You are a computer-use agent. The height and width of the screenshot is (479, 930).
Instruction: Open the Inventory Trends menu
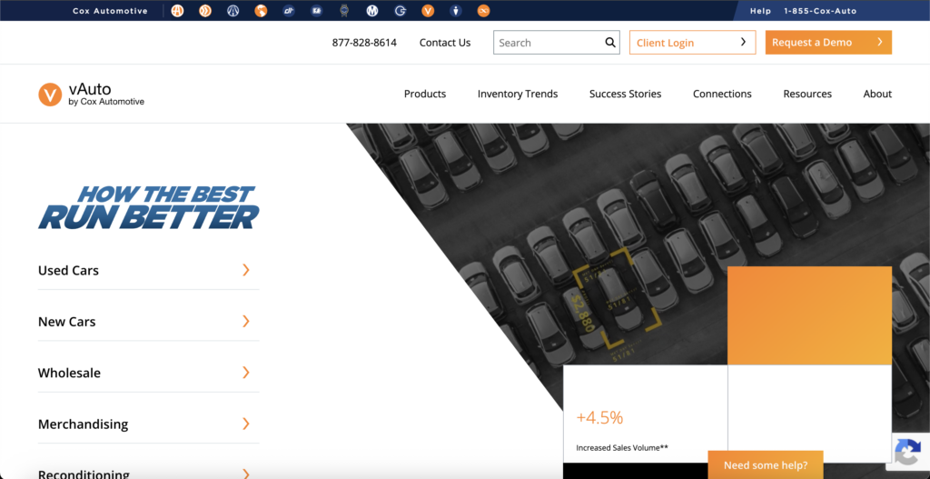518,94
